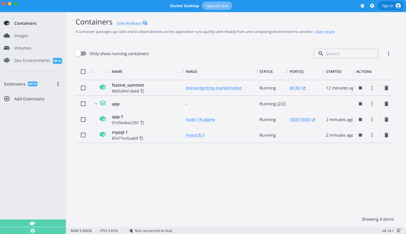Copy mysql-1 container ID 85471cc6aab9
406x234 pixels.
click(x=141, y=138)
